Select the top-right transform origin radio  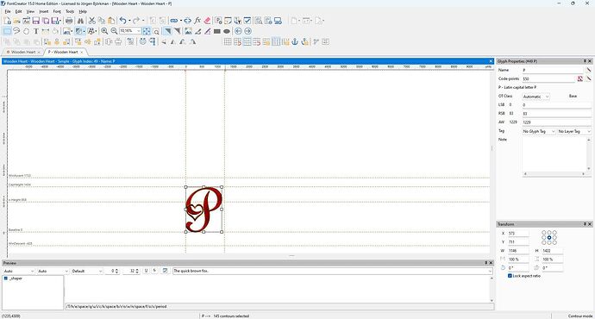tap(554, 233)
